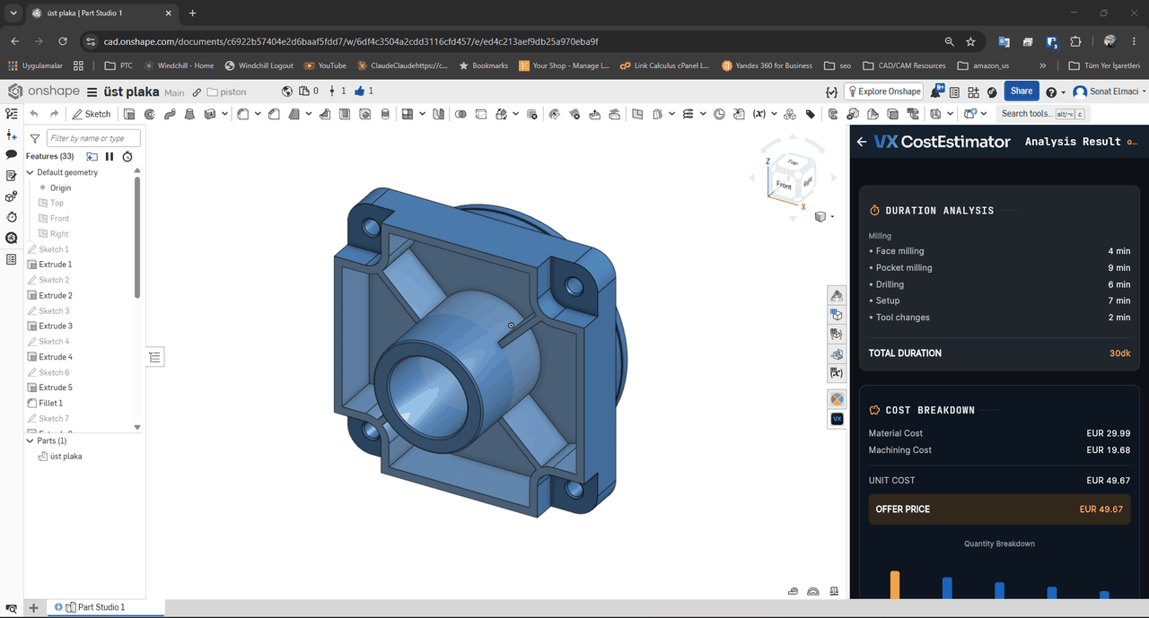Select the Draft tool icon
This screenshot has width=1149, height=618.
(294, 114)
